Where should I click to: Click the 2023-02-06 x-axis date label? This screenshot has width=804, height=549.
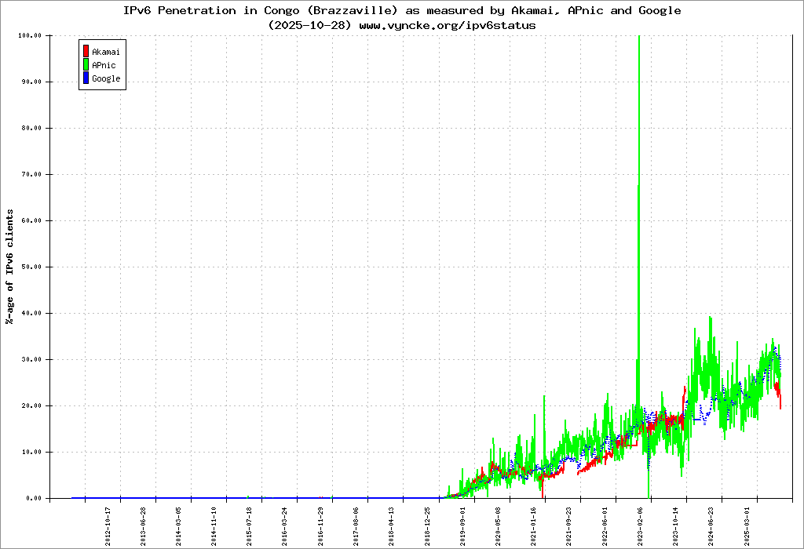[x=641, y=524]
